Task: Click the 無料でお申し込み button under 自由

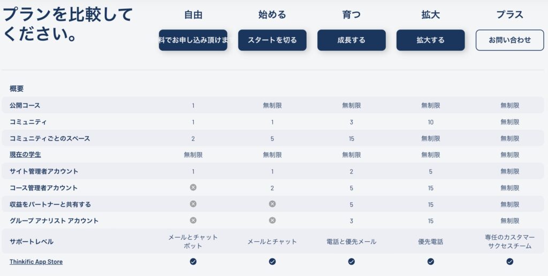Action: point(193,40)
